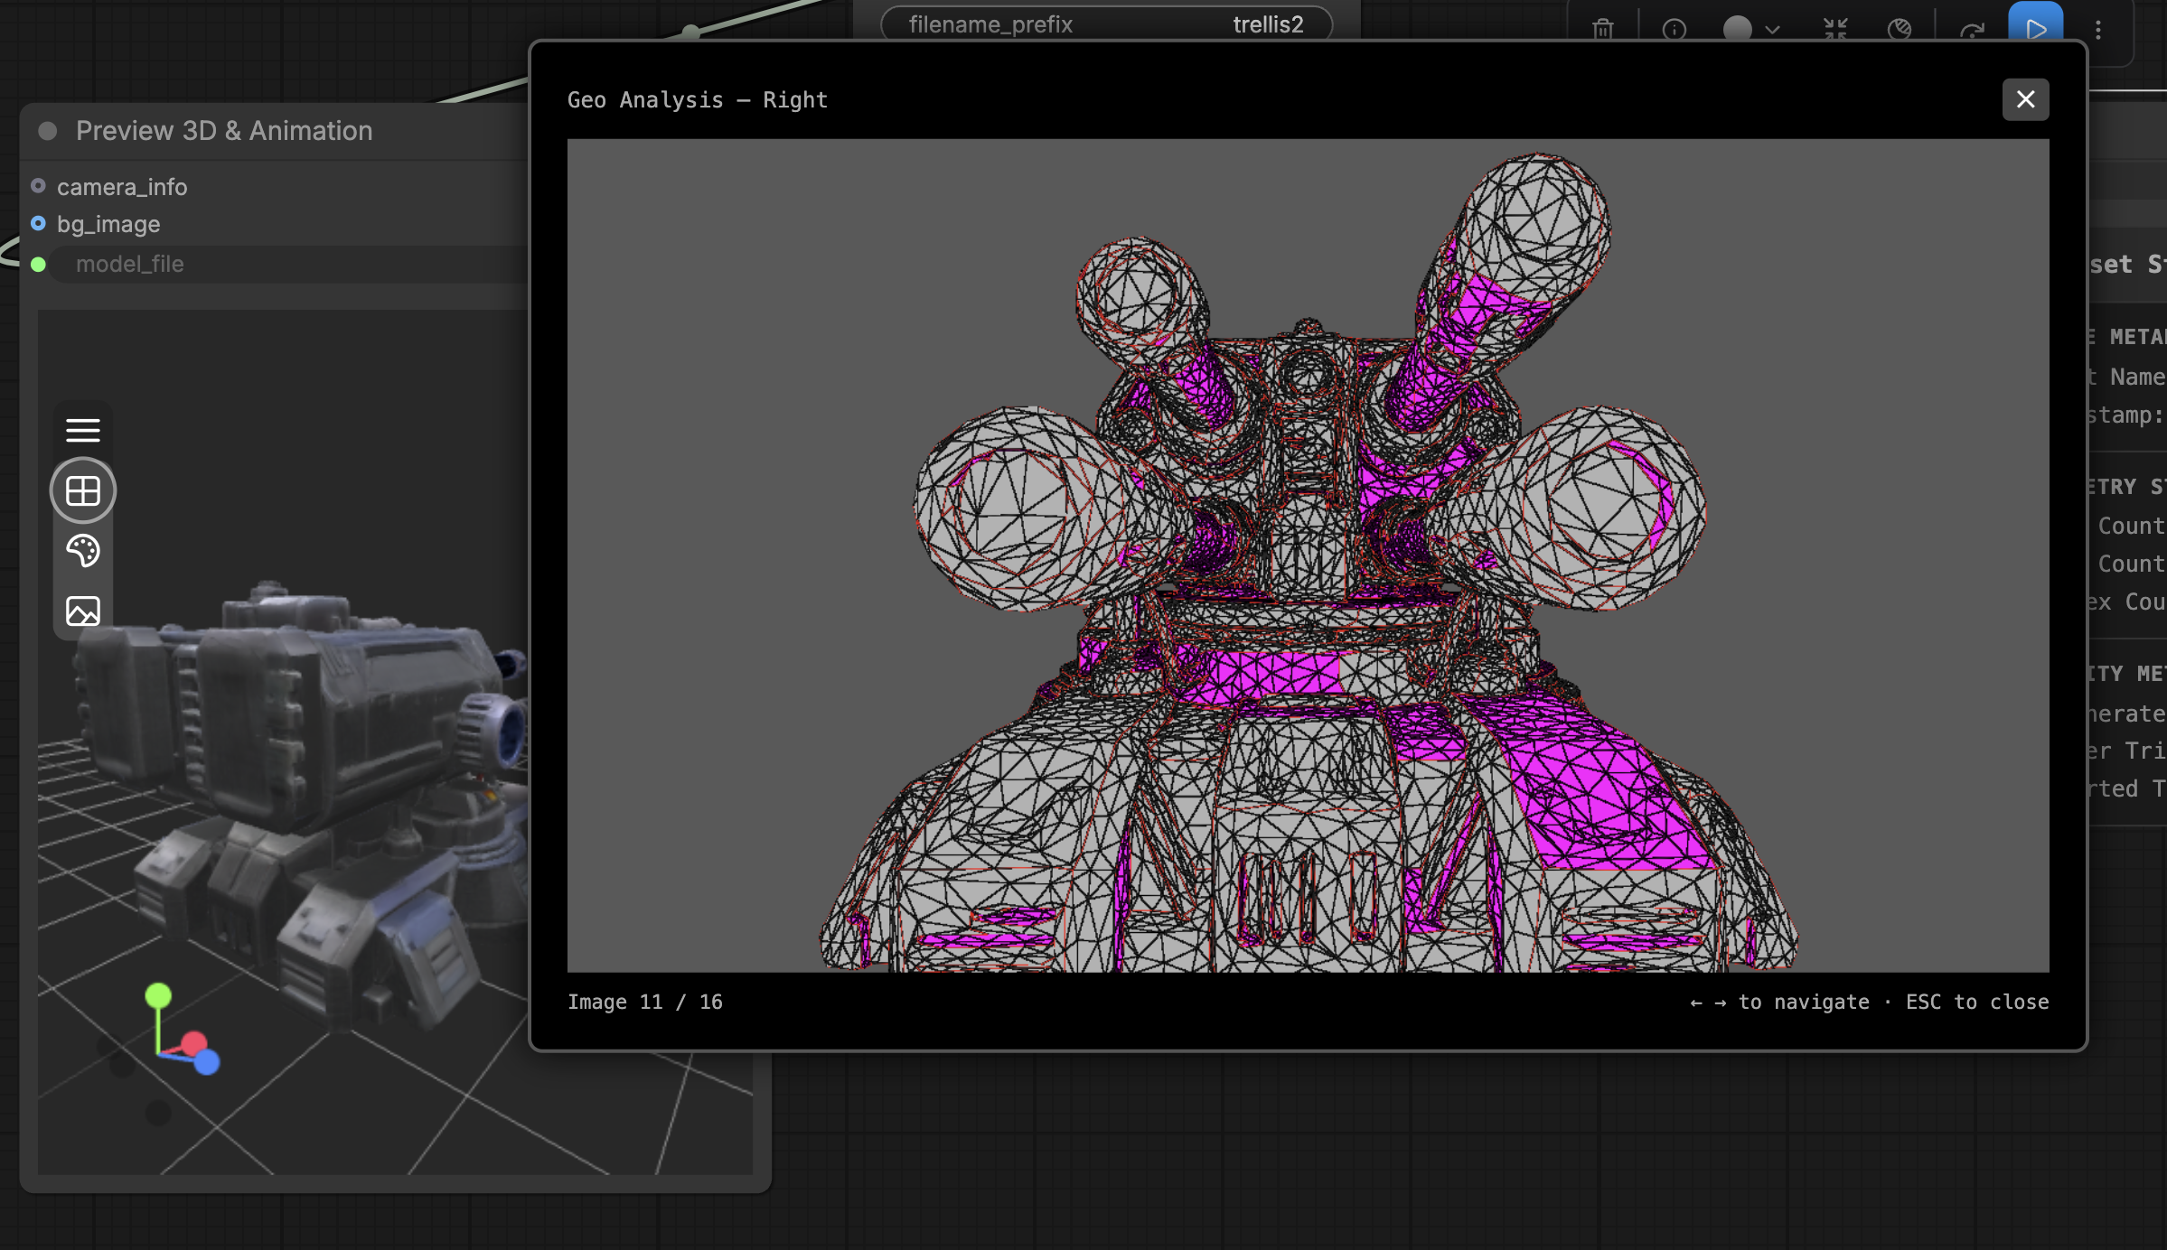The height and width of the screenshot is (1250, 2167).
Task: Click the bg_image input slot dot
Action: tap(38, 223)
